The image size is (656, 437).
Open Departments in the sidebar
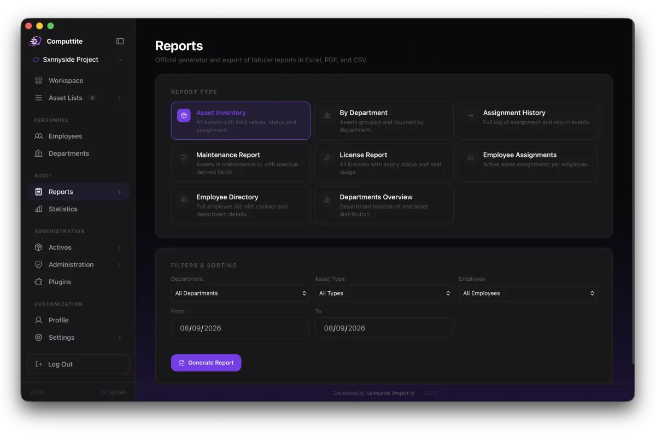tap(78, 153)
